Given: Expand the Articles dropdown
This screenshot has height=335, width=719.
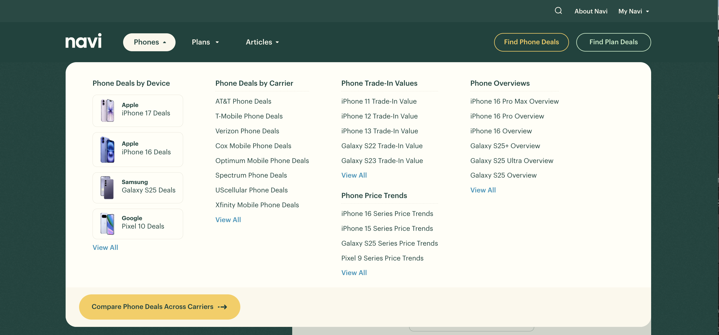Looking at the screenshot, I should click(x=262, y=42).
